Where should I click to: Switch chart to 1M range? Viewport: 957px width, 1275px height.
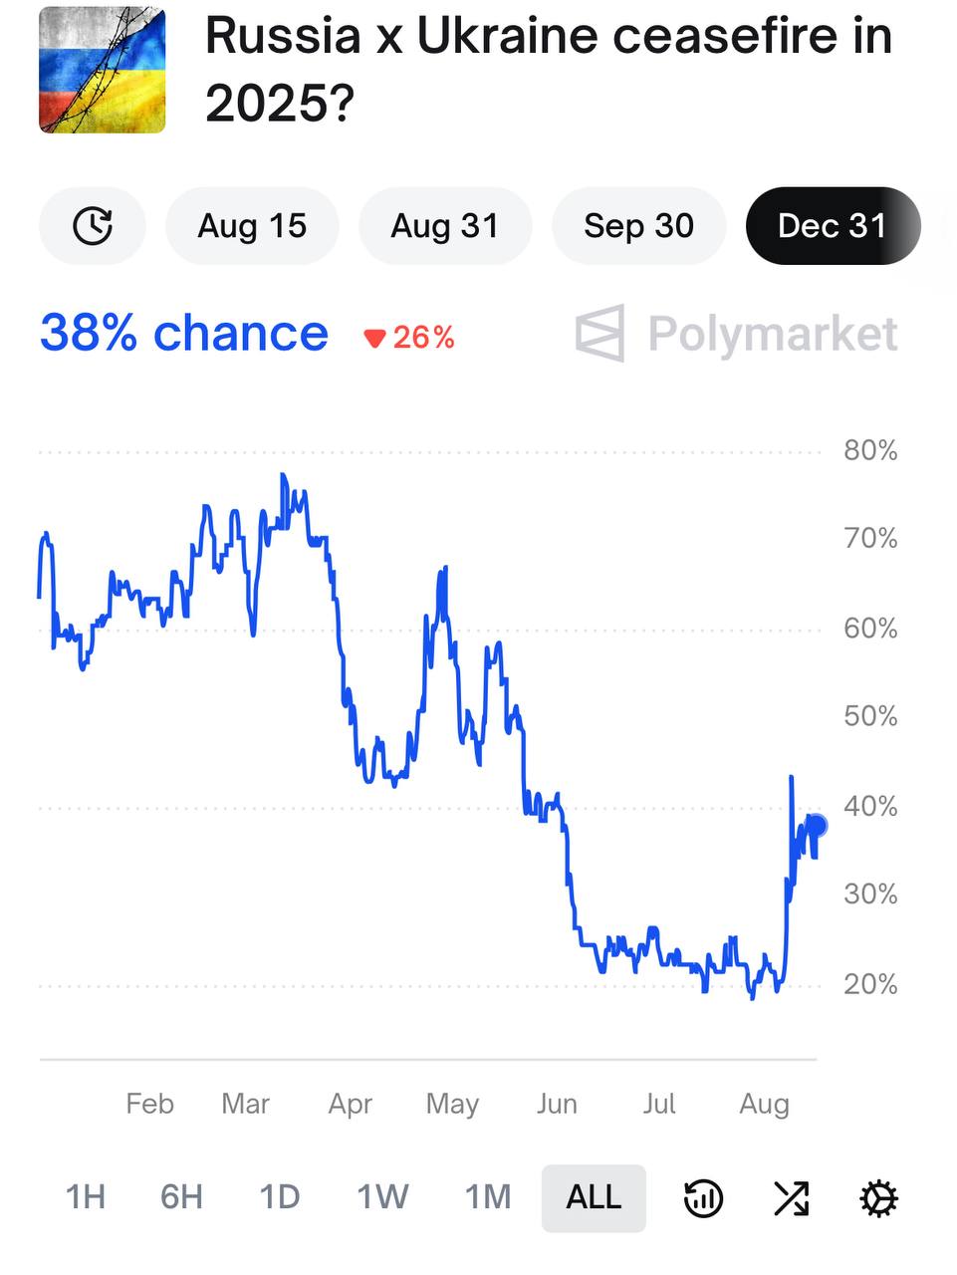point(488,1197)
